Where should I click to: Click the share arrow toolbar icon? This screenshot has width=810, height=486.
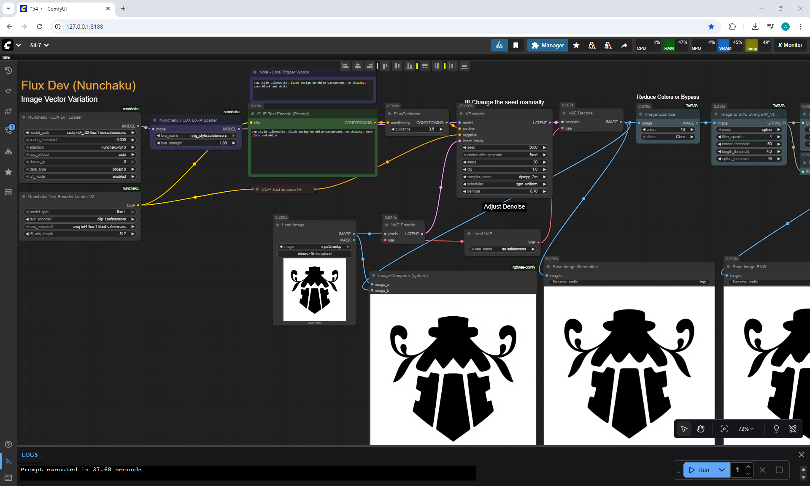(x=624, y=45)
